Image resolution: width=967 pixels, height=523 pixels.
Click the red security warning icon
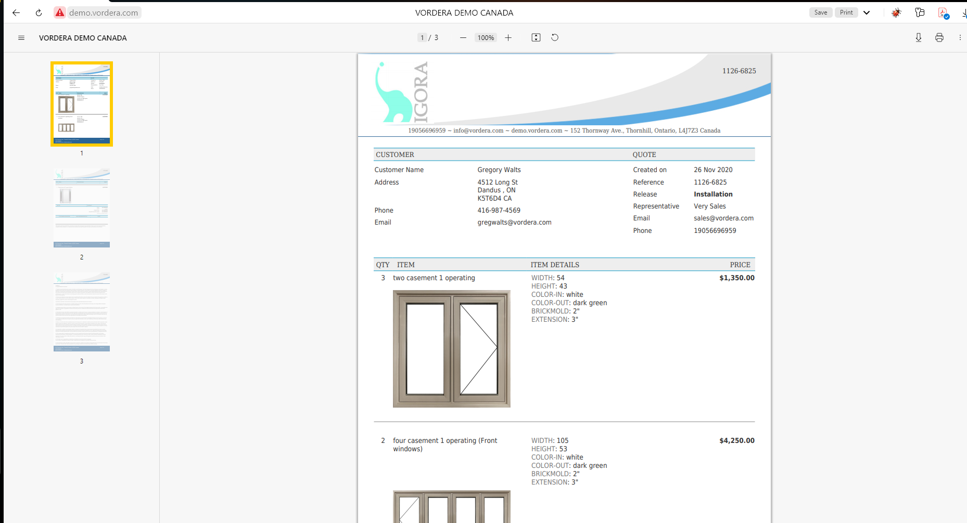60,13
